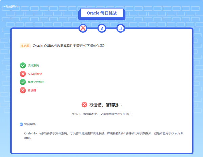Choose the ASM磁盘组 option label
203x157 pixels.
(x=35, y=74)
